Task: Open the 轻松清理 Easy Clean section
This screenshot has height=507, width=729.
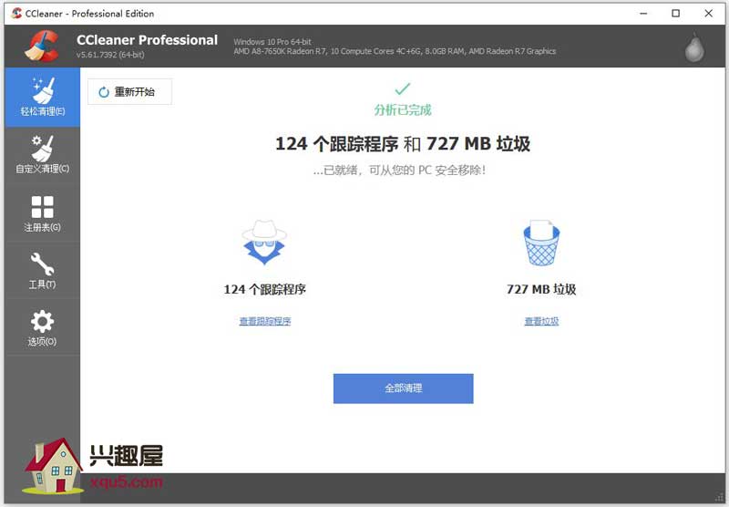Action: tap(42, 98)
